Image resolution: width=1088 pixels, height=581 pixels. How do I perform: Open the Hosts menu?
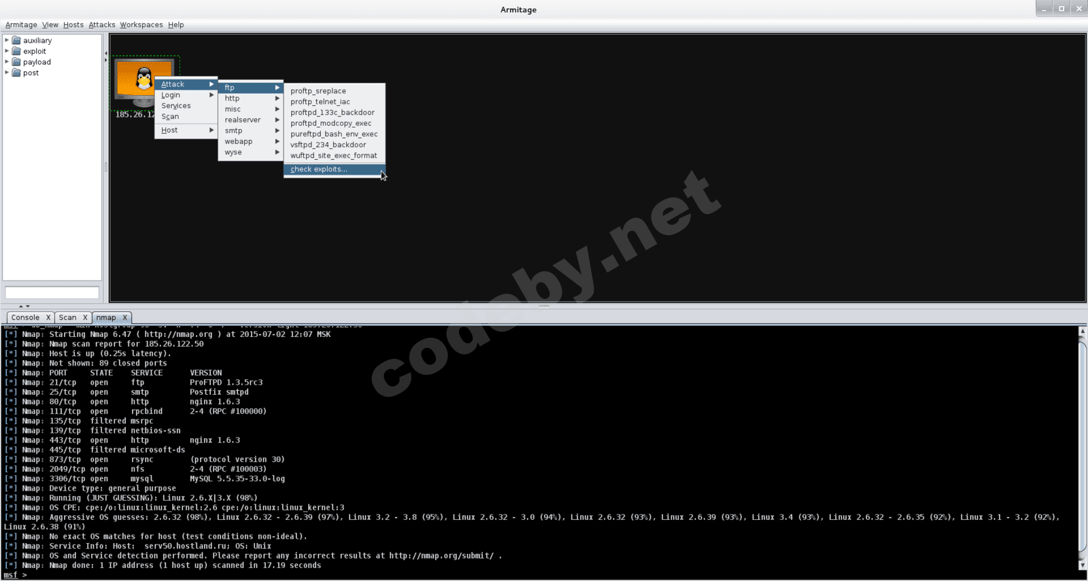point(73,24)
